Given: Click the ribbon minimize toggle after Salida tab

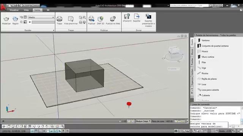Looking at the screenshot, I should click(48, 10).
